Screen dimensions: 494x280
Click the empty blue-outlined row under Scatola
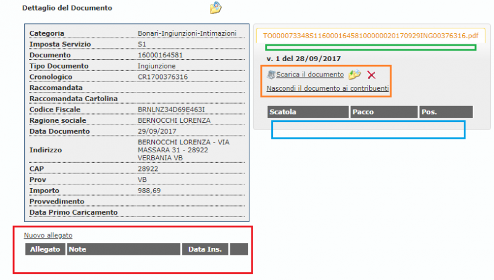coord(368,130)
